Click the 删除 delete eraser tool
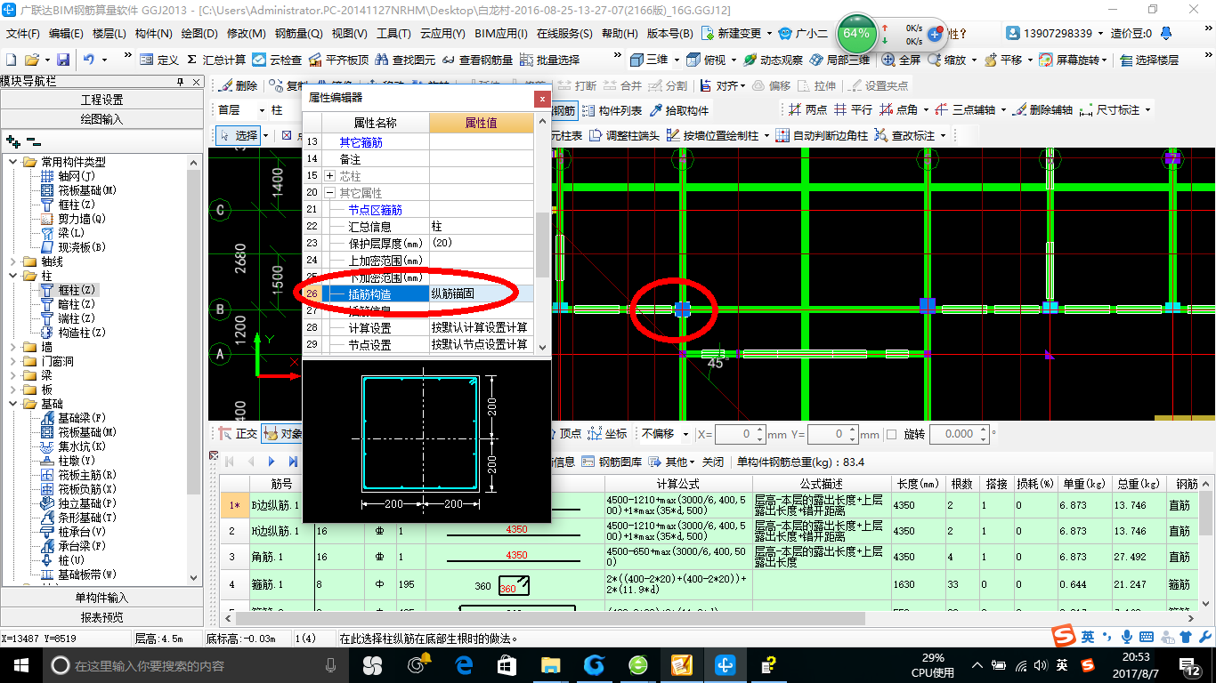 pyautogui.click(x=238, y=85)
